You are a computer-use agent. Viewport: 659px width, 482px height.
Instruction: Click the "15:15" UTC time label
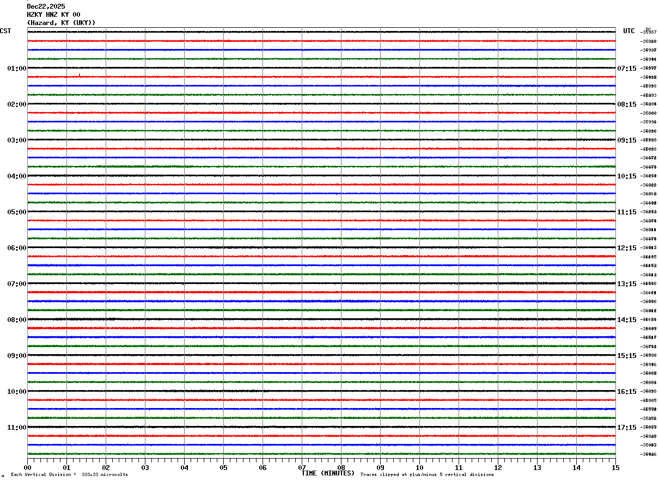click(627, 356)
